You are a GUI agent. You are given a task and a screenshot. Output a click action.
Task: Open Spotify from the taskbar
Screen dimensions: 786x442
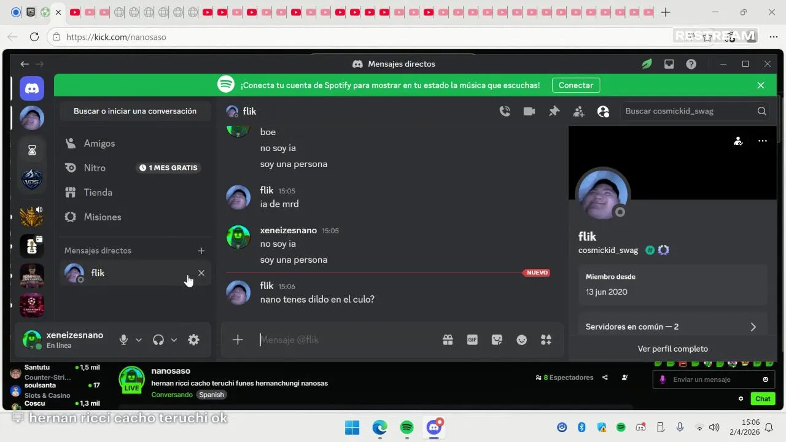coord(407,427)
